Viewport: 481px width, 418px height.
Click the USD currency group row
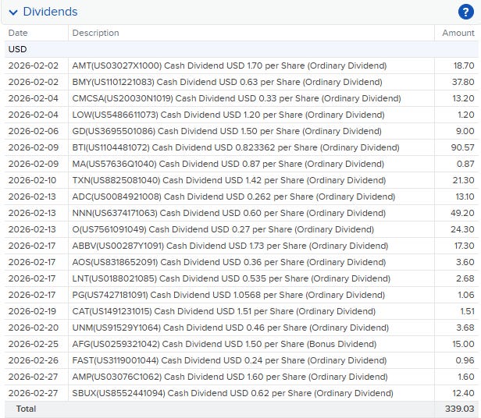241,49
